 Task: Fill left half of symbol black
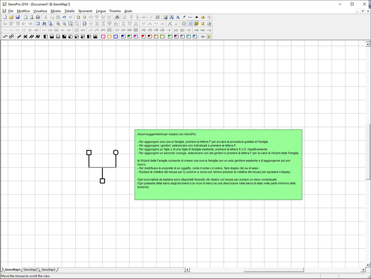click(x=45, y=37)
